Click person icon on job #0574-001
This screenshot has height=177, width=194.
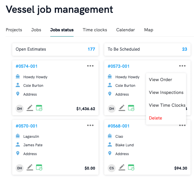point(18,85)
